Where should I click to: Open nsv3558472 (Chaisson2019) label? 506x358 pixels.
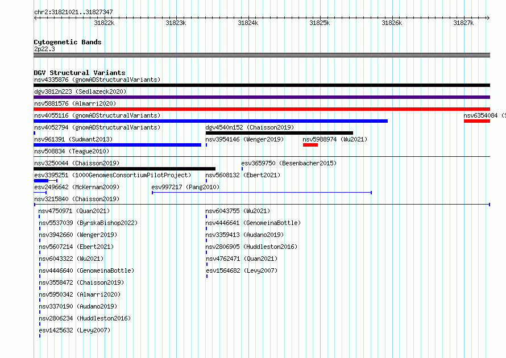[x=81, y=282]
